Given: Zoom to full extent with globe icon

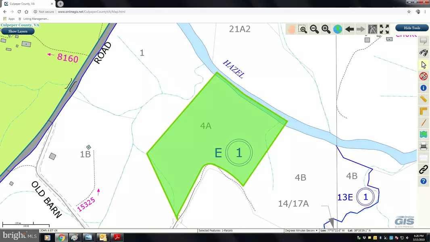Looking at the screenshot, I should (x=338, y=29).
